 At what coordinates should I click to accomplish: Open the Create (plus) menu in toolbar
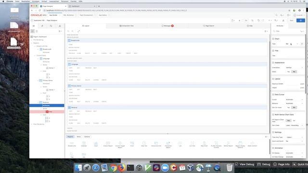pyautogui.click(x=270, y=20)
